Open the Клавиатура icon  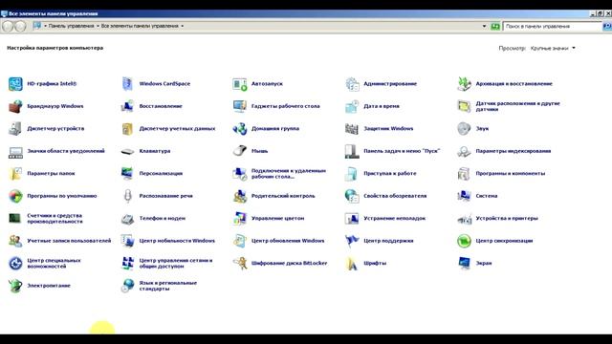127,151
